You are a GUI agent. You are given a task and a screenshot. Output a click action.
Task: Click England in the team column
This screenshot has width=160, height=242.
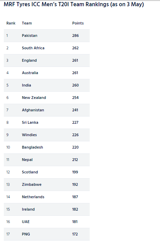pos(29,60)
